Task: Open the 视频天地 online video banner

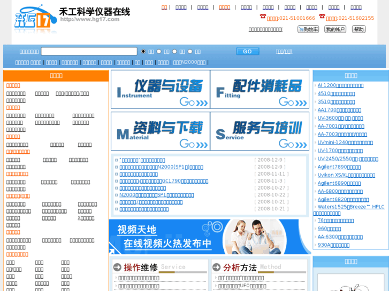Action: coord(210,237)
